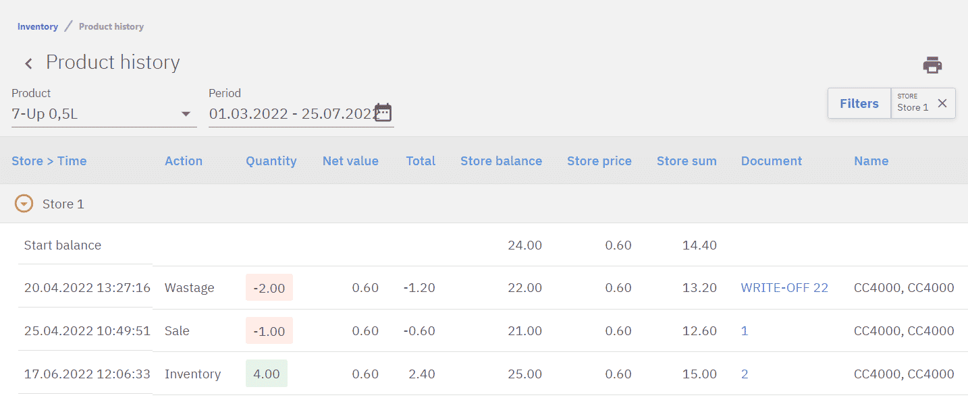This screenshot has height=408, width=968.
Task: Sort by Store balance column header
Action: pyautogui.click(x=501, y=161)
